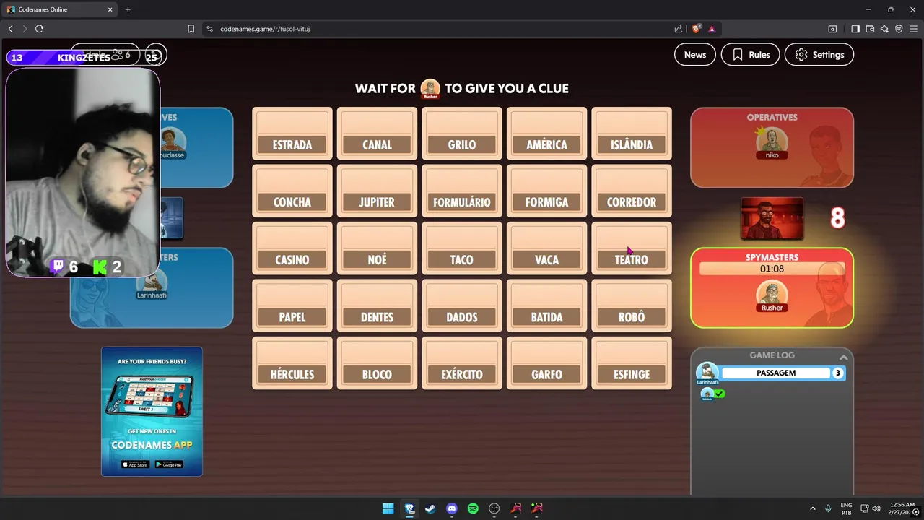Screen dimensions: 924x520
Task: Open the Leo AI sparkle icon
Action: [x=884, y=29]
